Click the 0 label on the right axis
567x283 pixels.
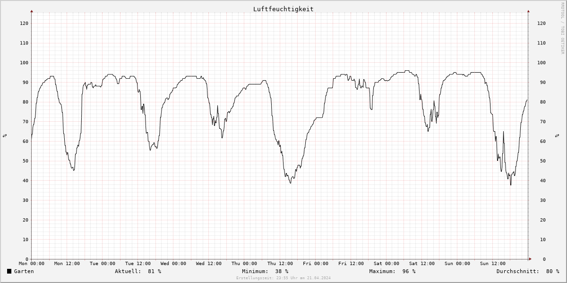pos(545,259)
